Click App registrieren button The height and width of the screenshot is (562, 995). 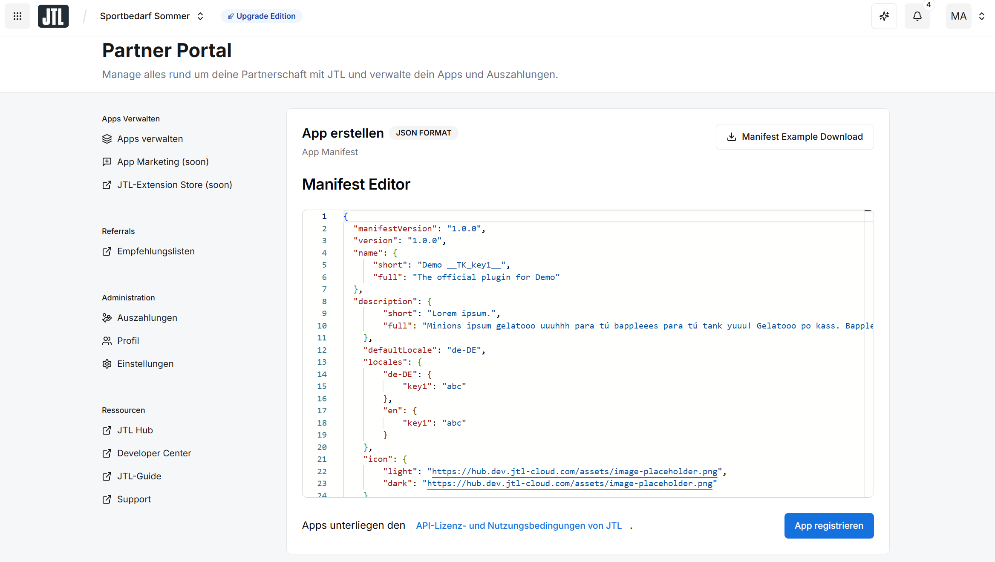pyautogui.click(x=829, y=526)
